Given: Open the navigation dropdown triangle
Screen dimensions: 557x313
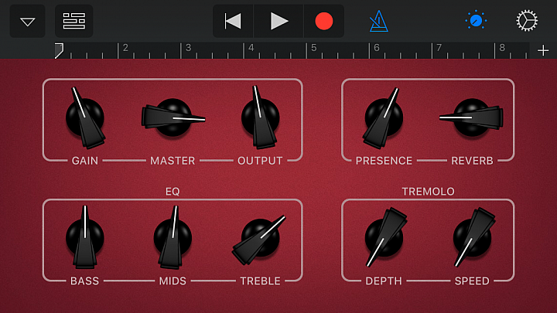Looking at the screenshot, I should [x=27, y=22].
